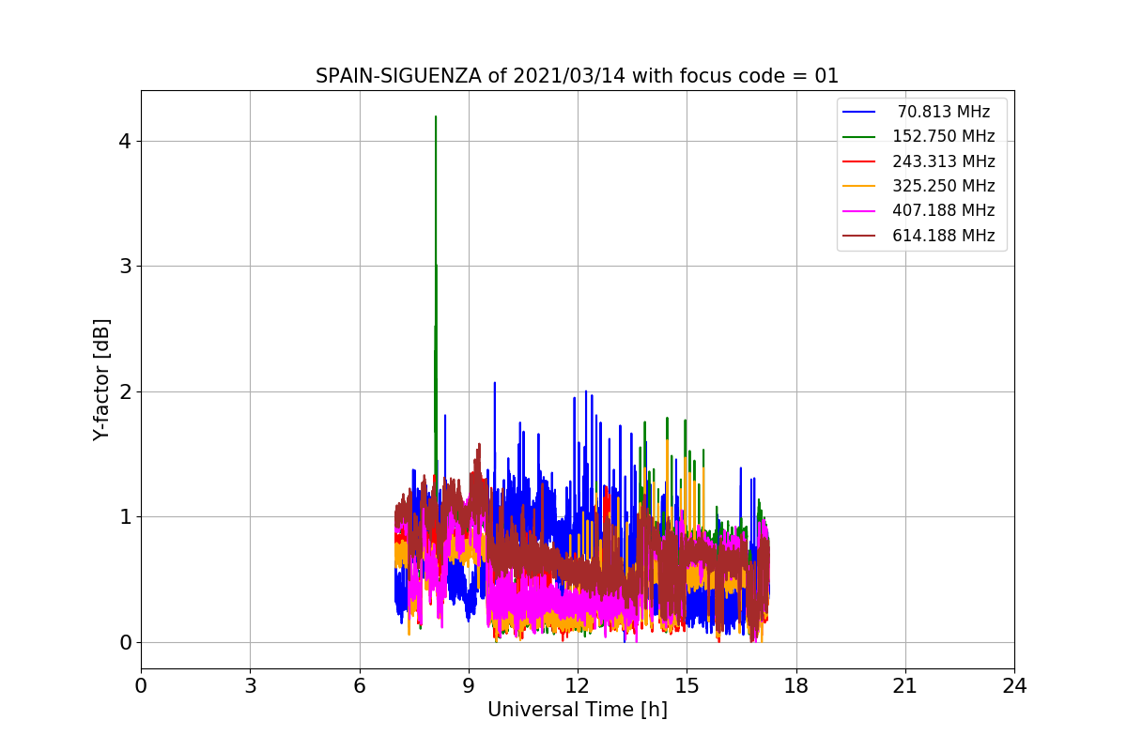
Task: Click the y-axis tick label 0
Action: (x=125, y=642)
